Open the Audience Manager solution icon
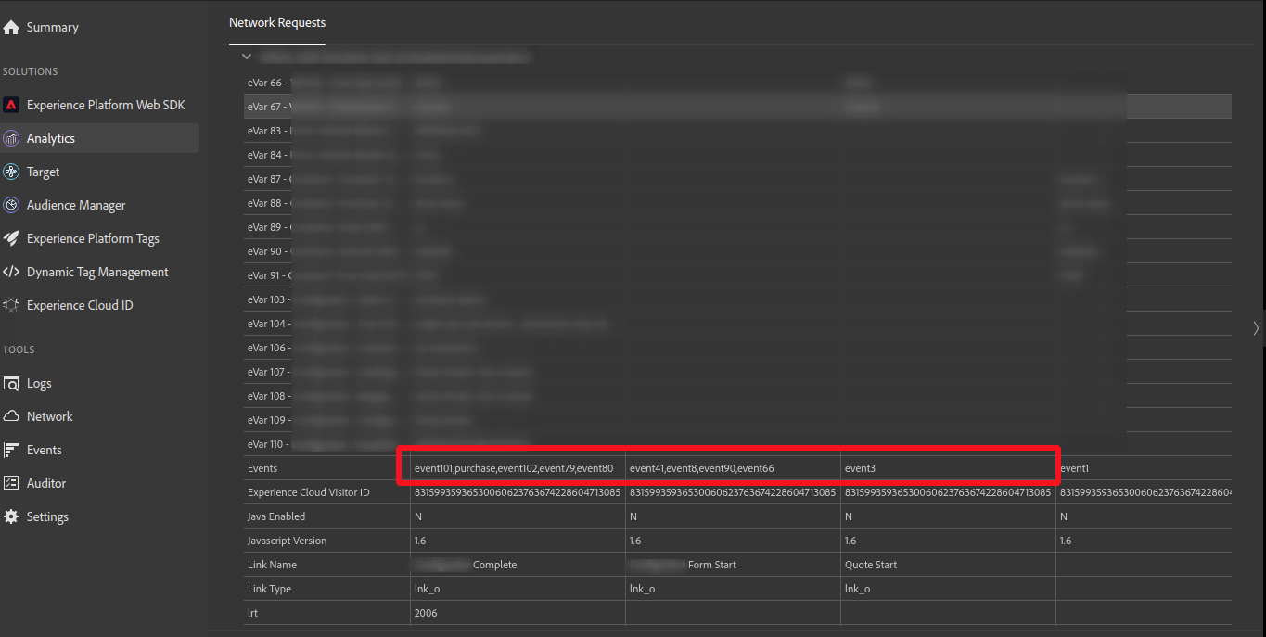Screen dimensions: 1266x637 coord(12,204)
